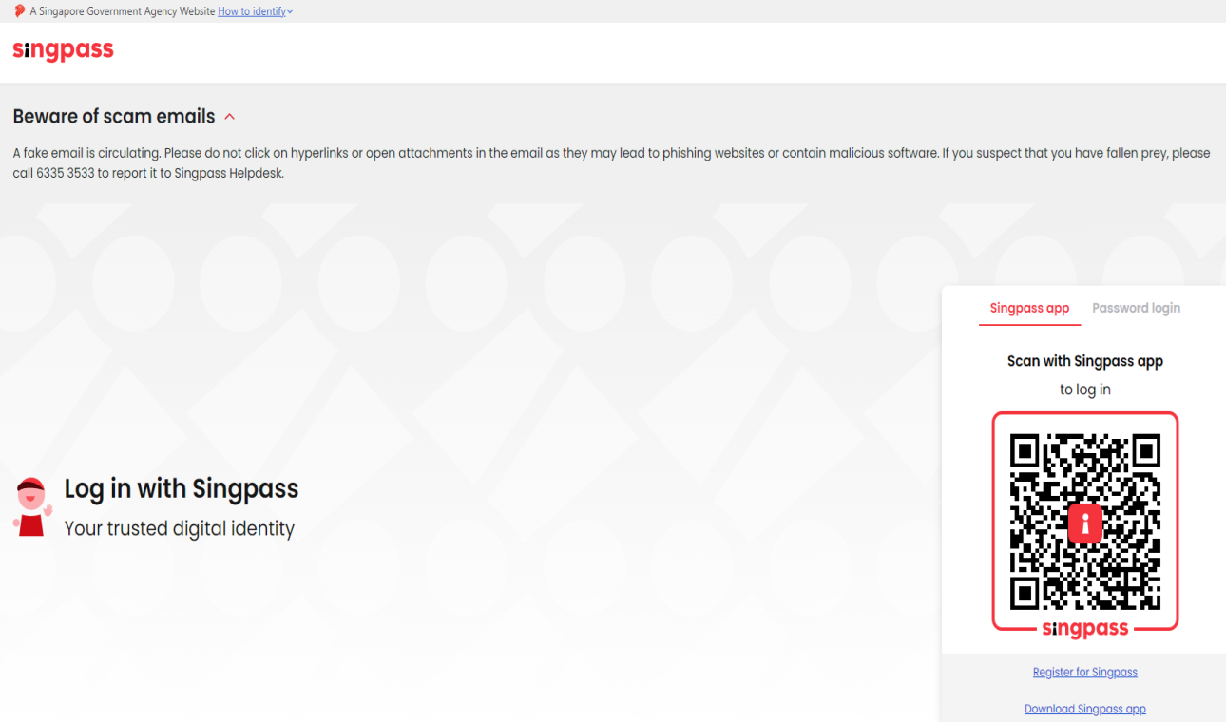
Task: Click 'A Singapore Government Agency Website' text
Action: click(x=122, y=11)
